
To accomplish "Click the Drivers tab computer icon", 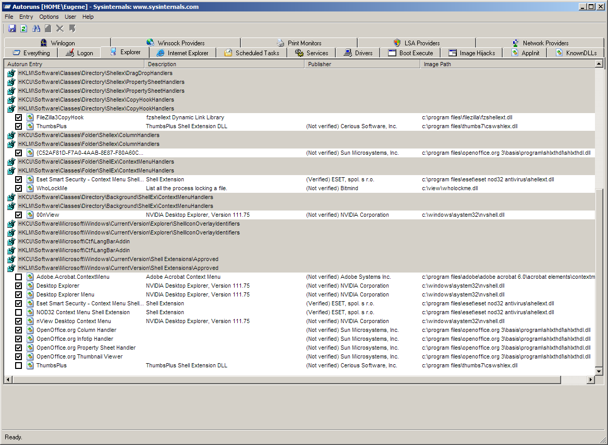I will tap(348, 53).
